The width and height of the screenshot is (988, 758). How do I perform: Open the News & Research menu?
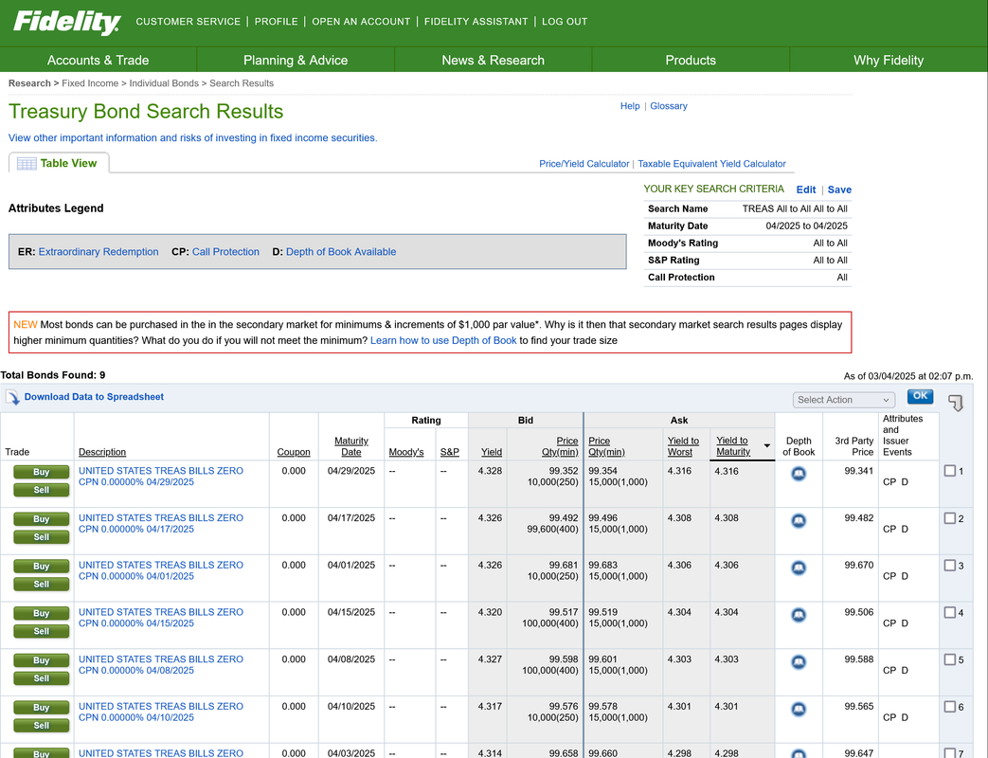tap(493, 60)
